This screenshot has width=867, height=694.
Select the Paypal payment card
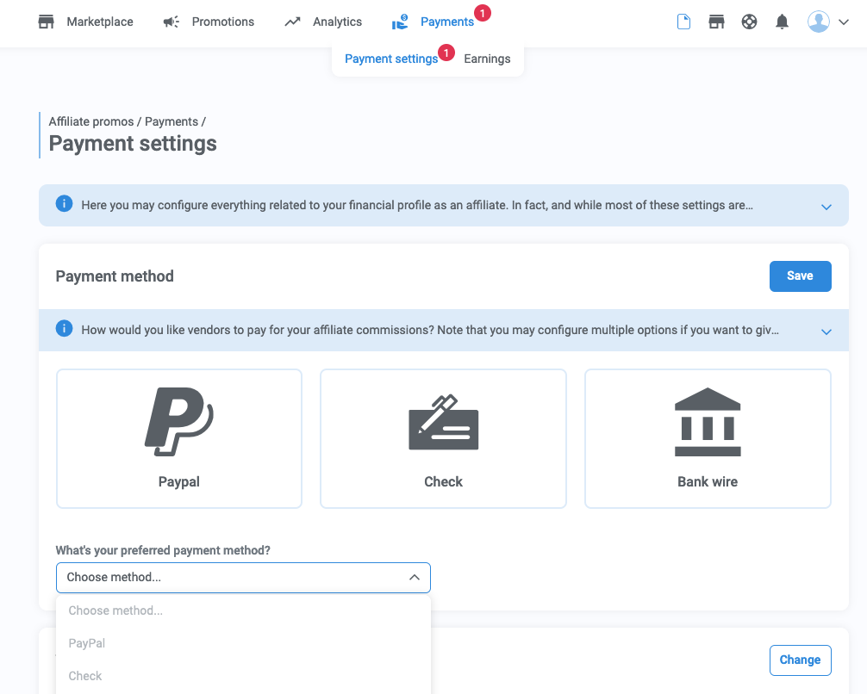click(x=179, y=439)
